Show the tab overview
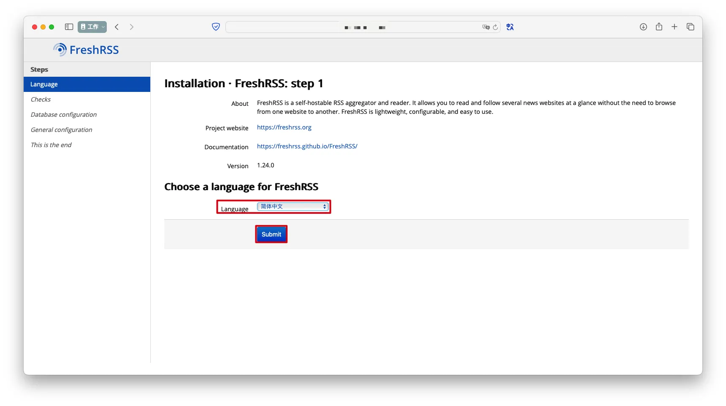 [691, 27]
